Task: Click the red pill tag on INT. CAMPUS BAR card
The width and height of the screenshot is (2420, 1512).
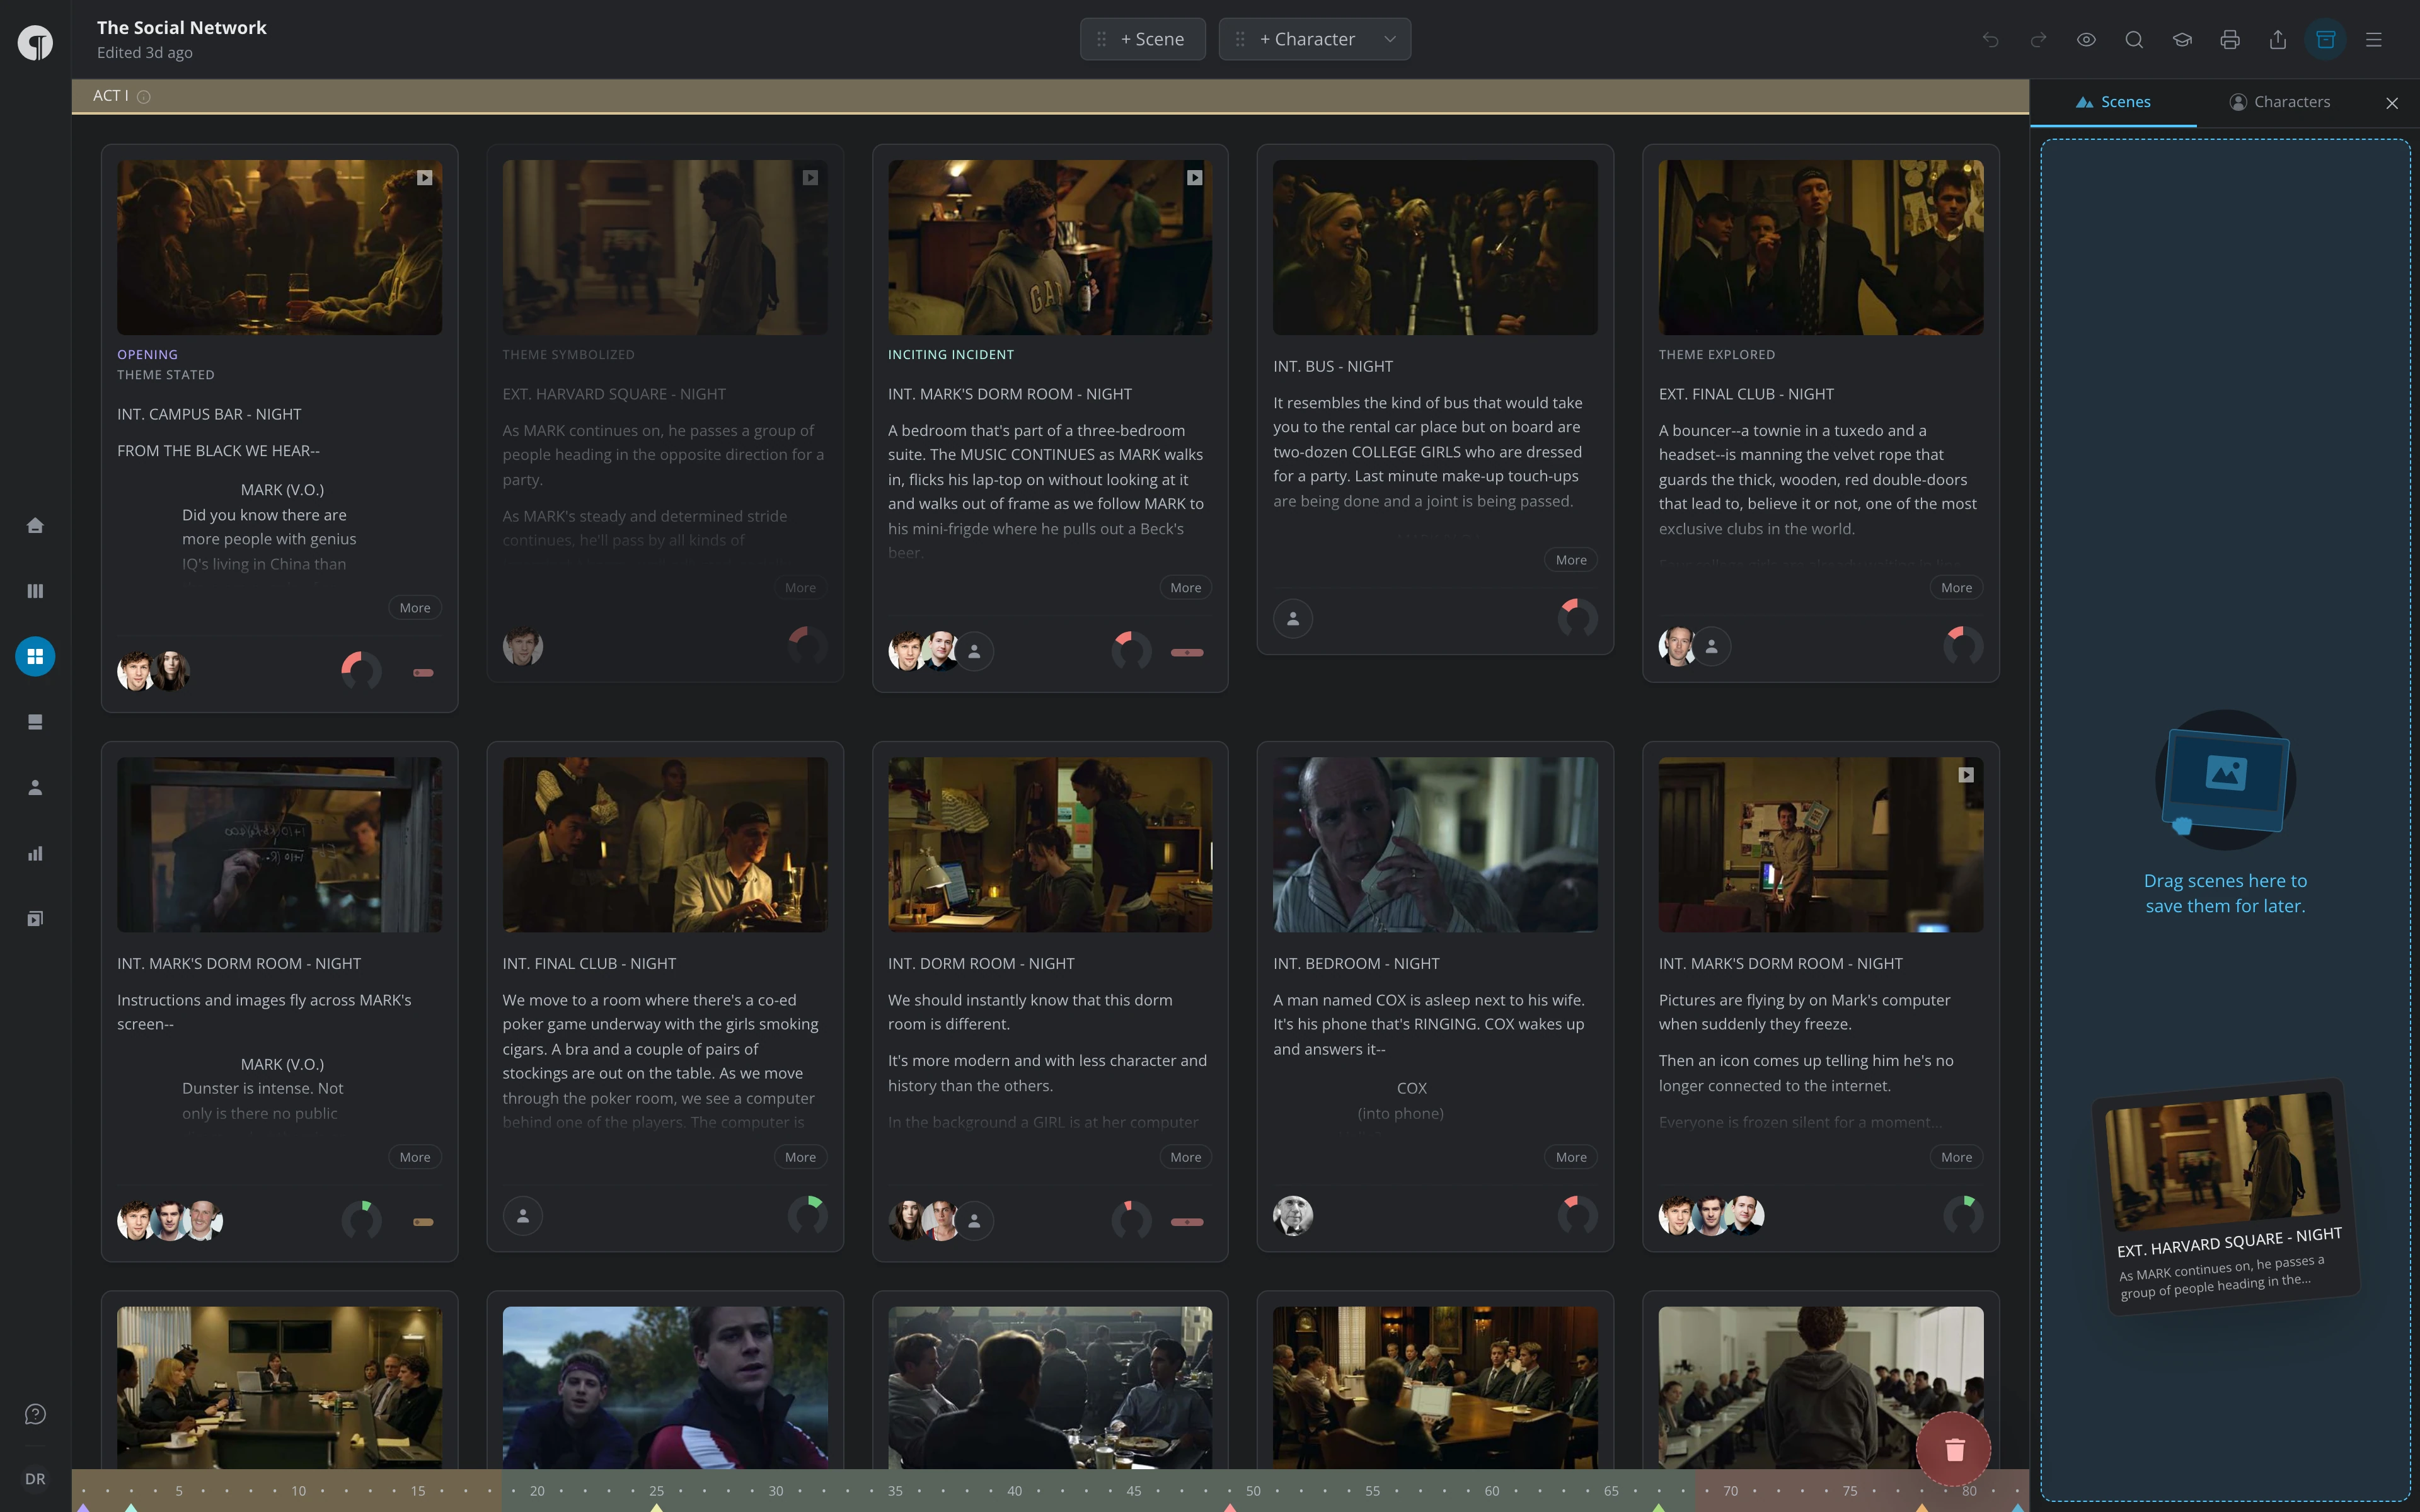Action: 423,673
